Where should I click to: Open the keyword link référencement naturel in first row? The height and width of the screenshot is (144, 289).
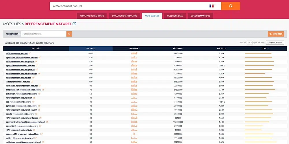17,53
